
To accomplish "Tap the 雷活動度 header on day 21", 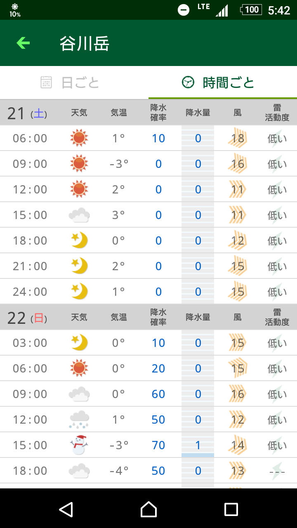I will pyautogui.click(x=277, y=113).
